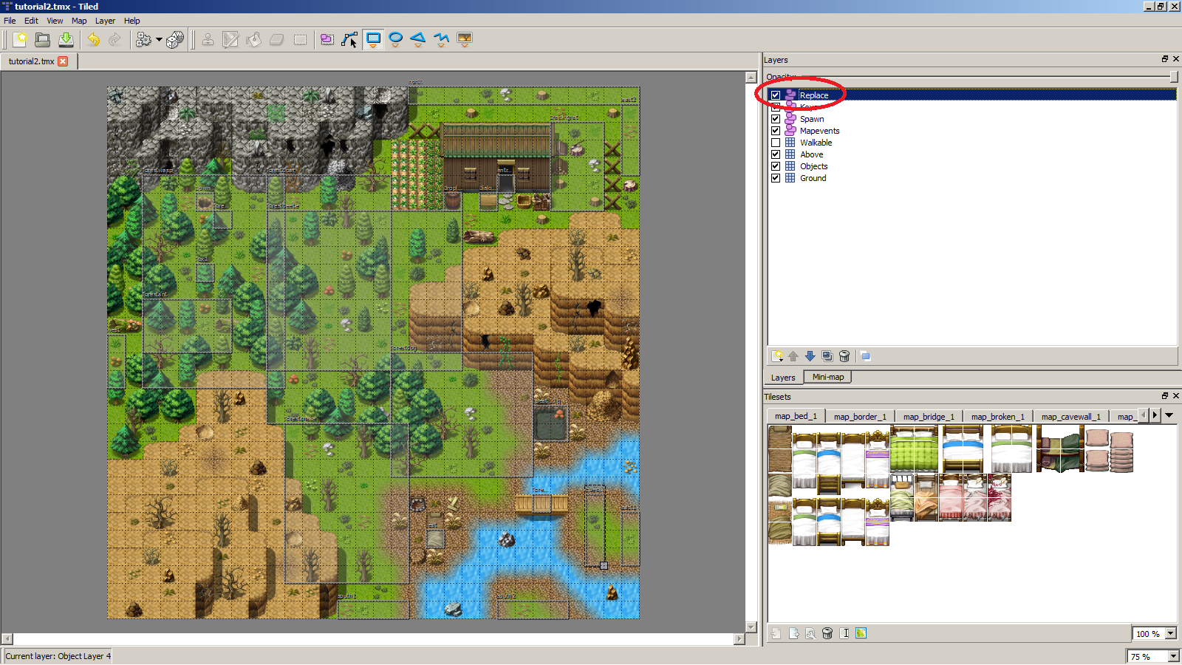Click the Edit Terrain Information icon
1182x665 pixels.
pyautogui.click(x=861, y=633)
